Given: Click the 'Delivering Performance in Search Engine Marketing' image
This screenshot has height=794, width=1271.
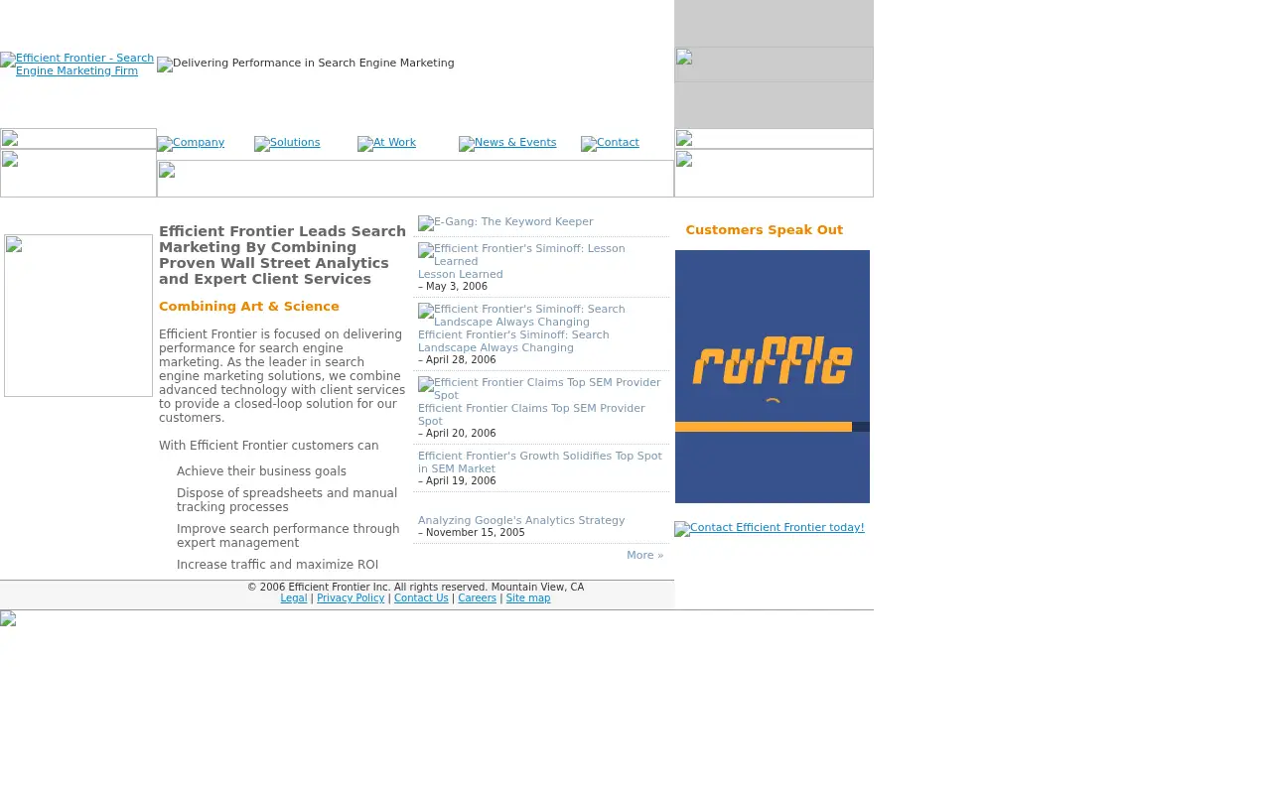Looking at the screenshot, I should click(306, 64).
